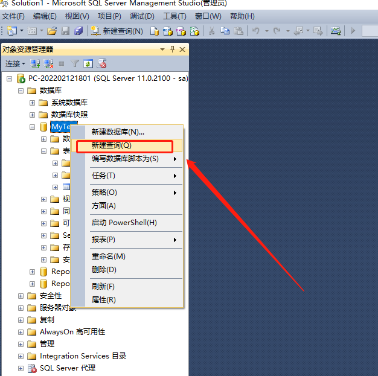Click the Filter funnel icon

pyautogui.click(x=75, y=64)
